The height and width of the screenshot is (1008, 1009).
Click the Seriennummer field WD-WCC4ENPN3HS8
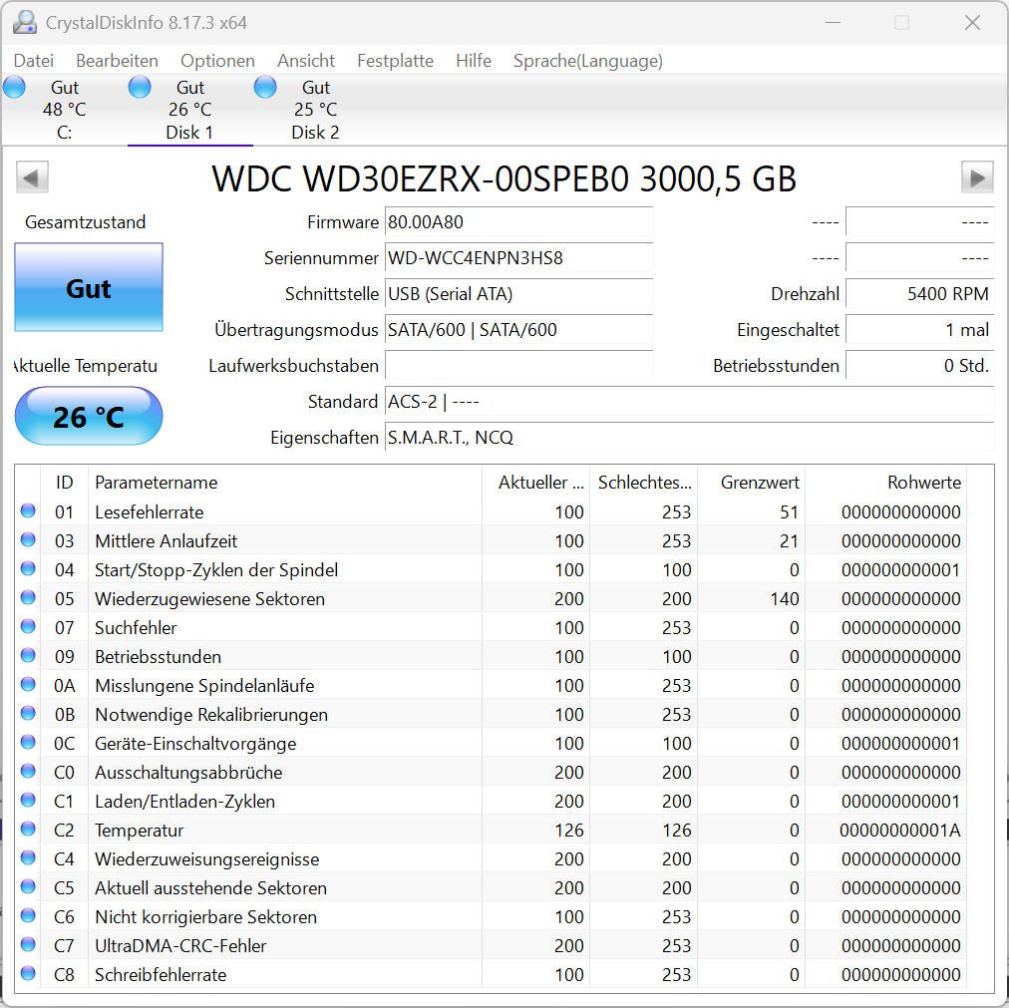pyautogui.click(x=518, y=258)
